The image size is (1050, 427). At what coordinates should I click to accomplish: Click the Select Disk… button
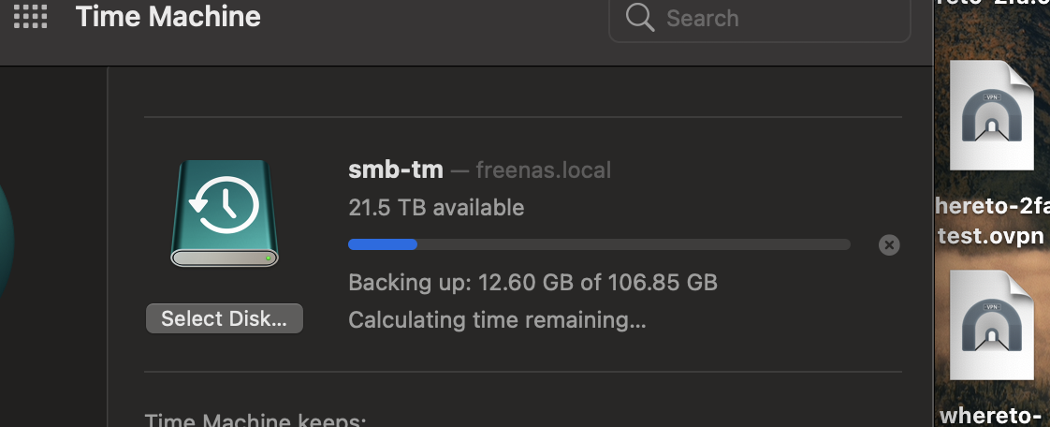tap(225, 318)
